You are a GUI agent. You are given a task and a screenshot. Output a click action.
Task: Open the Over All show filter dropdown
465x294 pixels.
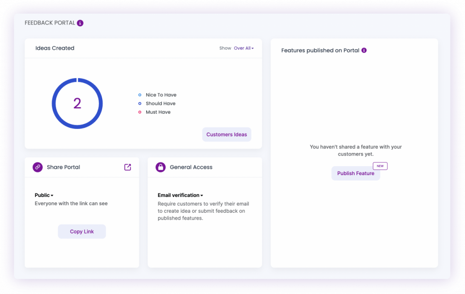(x=243, y=48)
